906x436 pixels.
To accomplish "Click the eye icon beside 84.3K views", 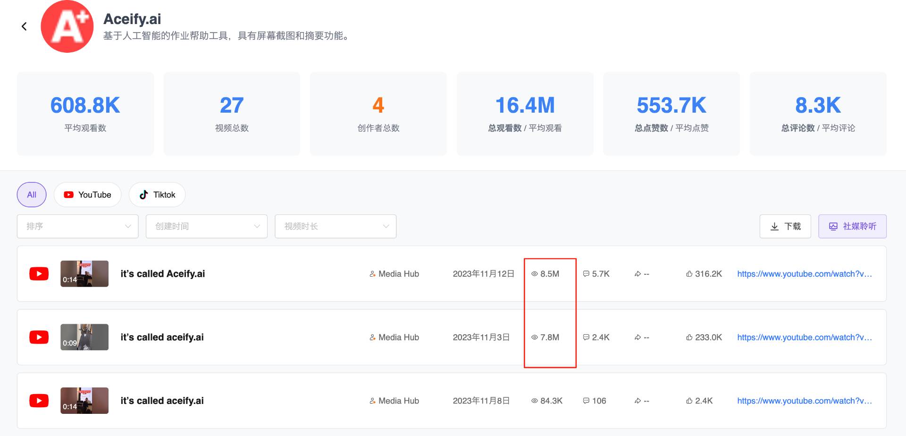I will (x=535, y=401).
